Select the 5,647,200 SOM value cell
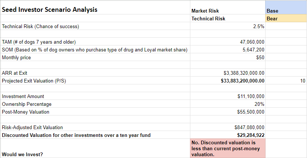Viewport: 307px width, 158px height. click(x=228, y=50)
